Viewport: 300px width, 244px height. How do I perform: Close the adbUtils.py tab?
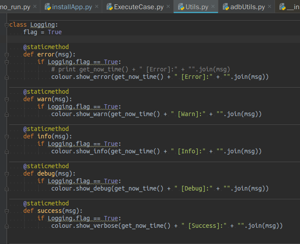click(x=269, y=7)
